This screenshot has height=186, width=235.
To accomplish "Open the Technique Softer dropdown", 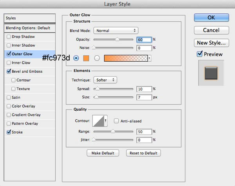I will (x=105, y=80).
